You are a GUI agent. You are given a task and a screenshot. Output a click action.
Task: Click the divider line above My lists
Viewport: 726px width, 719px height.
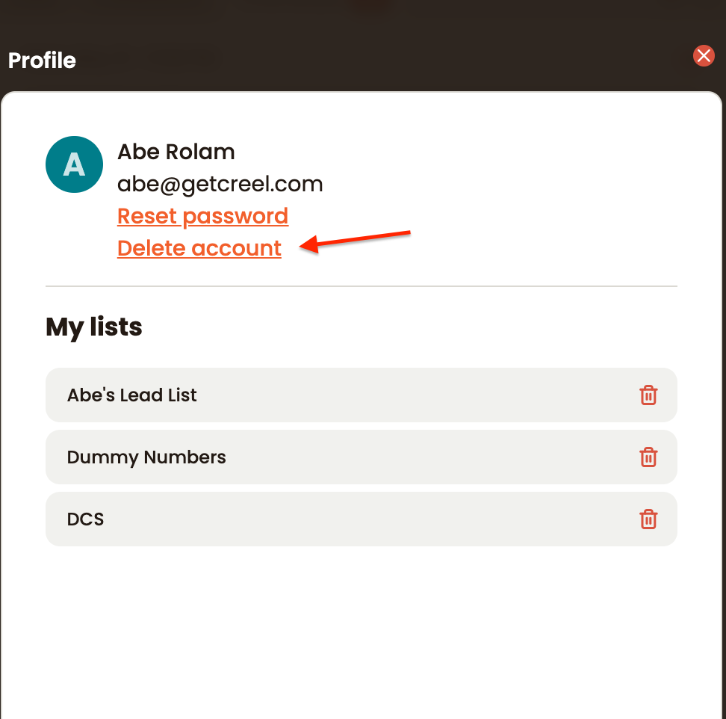362,286
